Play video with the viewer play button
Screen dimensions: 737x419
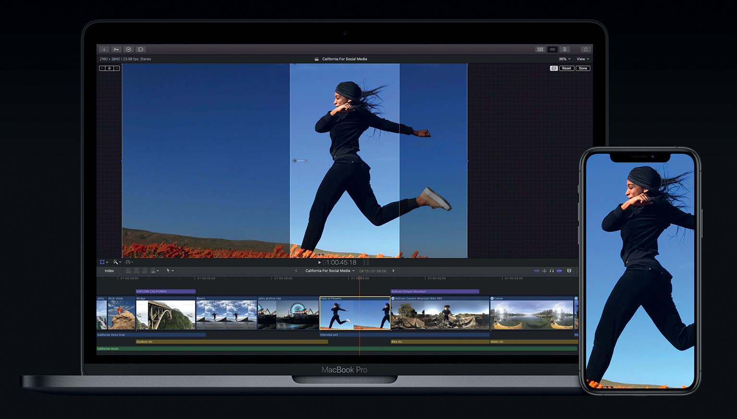coord(319,262)
